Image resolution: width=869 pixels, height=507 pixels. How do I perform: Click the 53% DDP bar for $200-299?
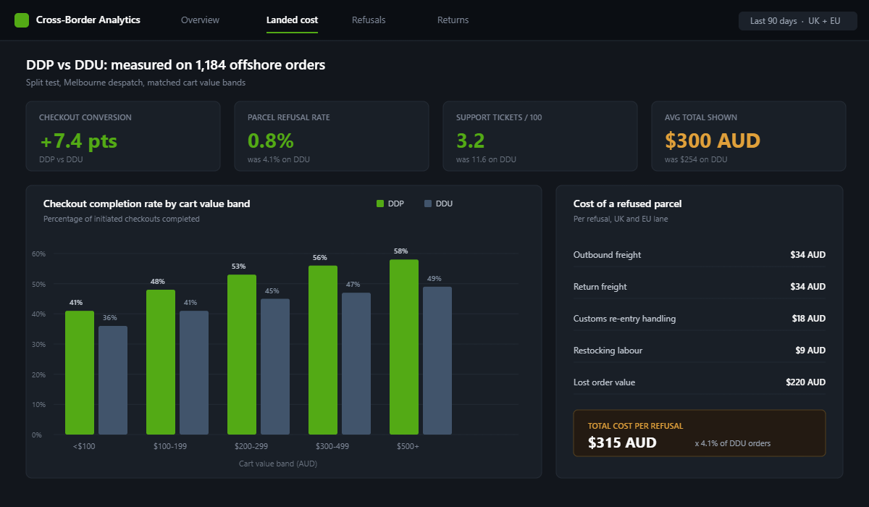[242, 355]
